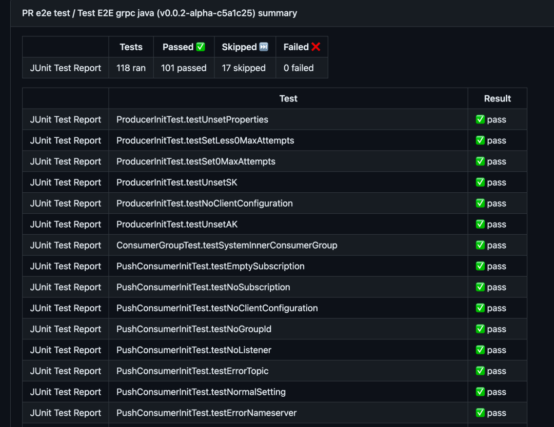Click pass checkmark for testNoListener row

(480, 350)
